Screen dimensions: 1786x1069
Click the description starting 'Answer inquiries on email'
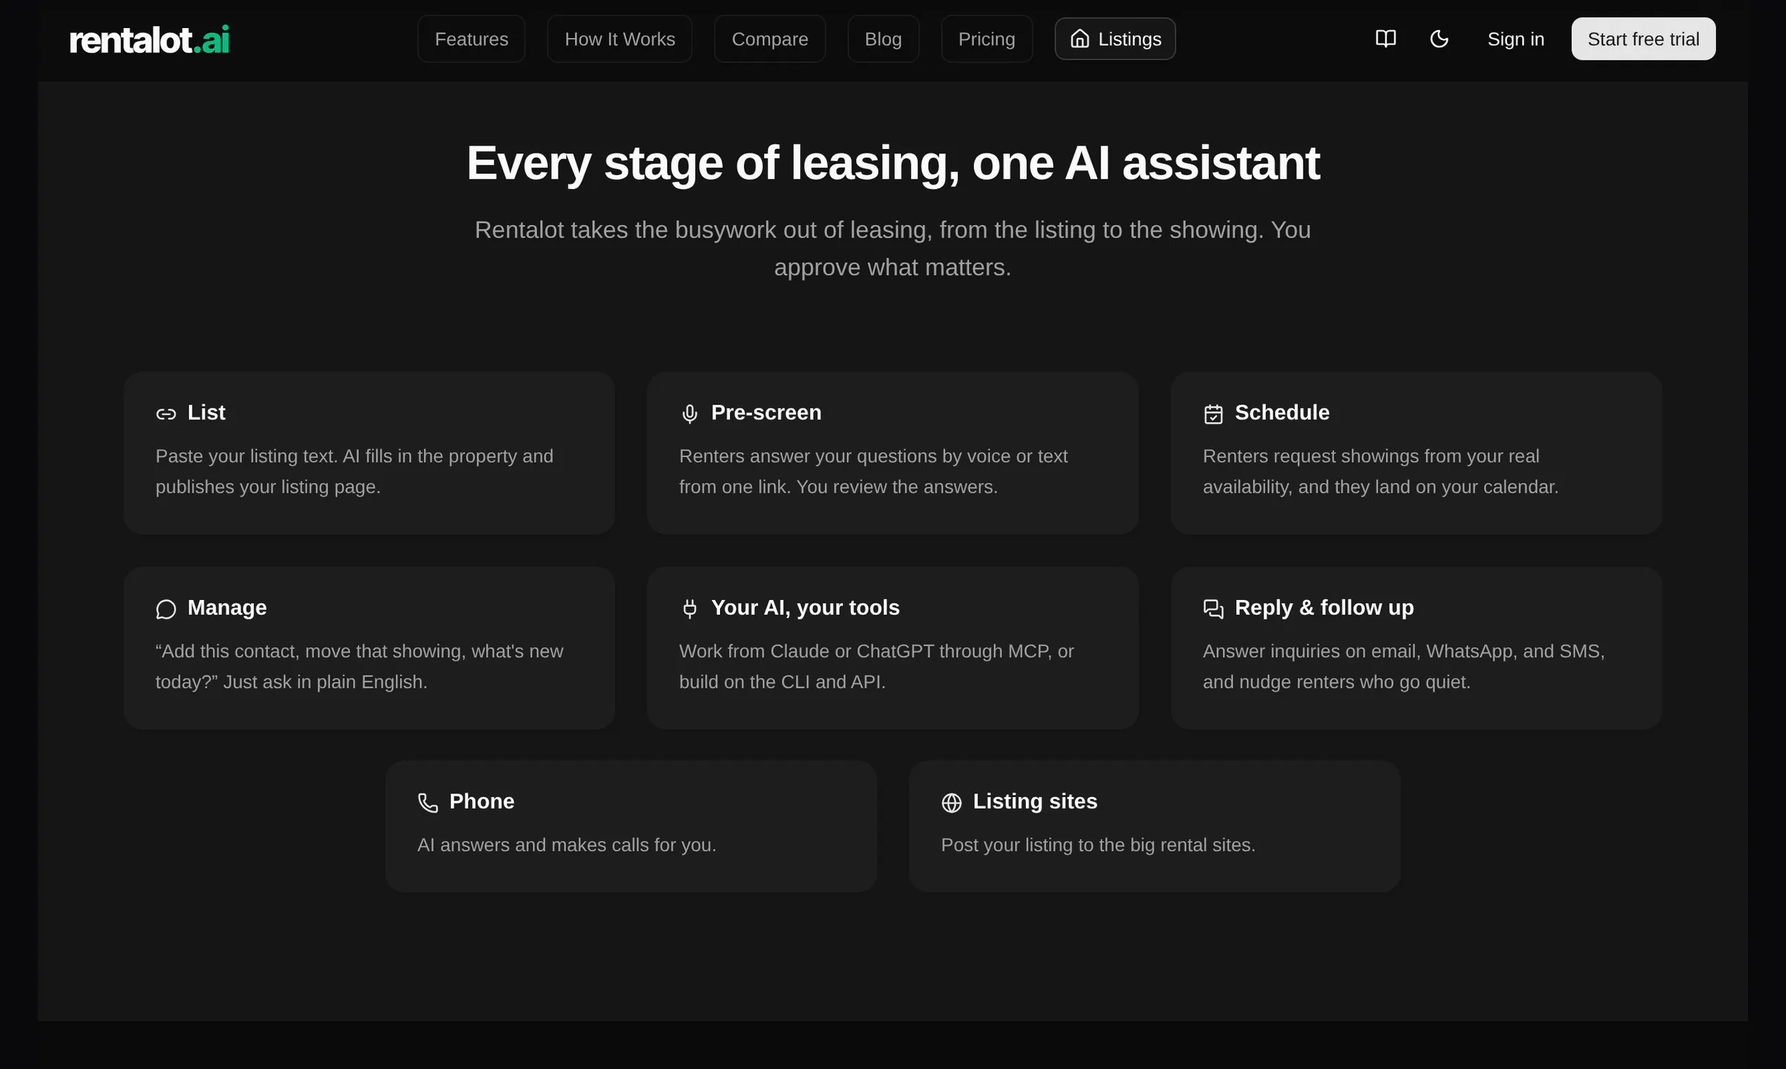pyautogui.click(x=1403, y=666)
